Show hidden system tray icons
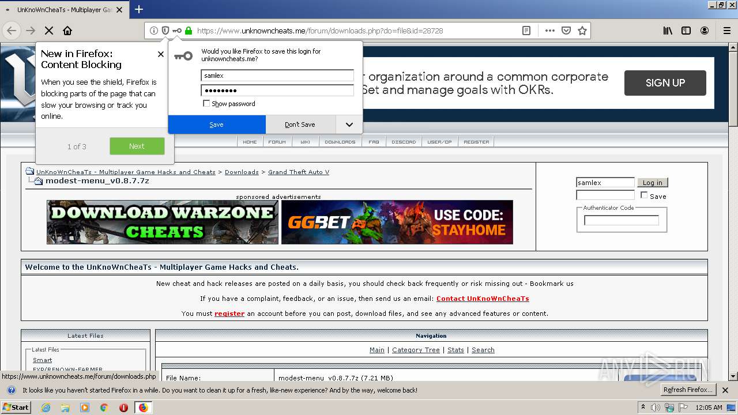 tap(642, 408)
